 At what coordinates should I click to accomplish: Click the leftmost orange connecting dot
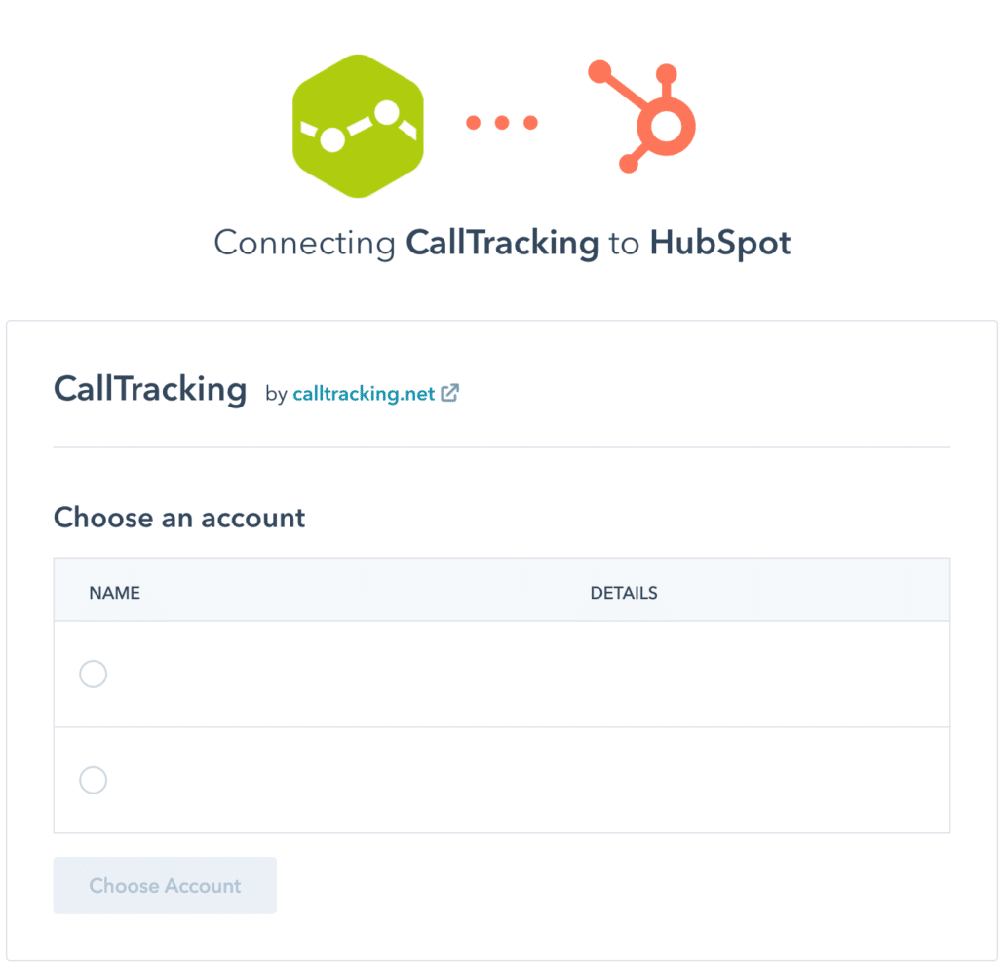click(x=473, y=122)
